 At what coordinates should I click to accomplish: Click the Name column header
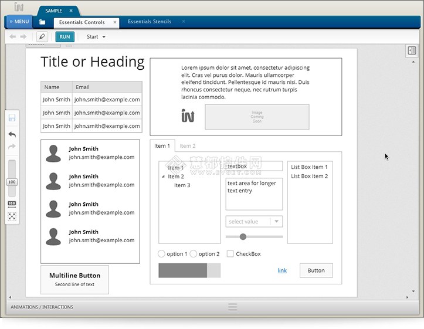coord(56,87)
